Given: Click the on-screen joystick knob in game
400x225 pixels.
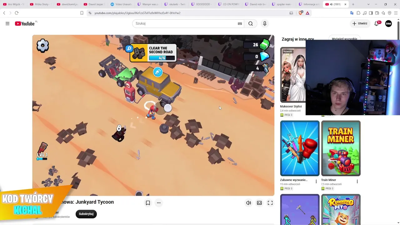Looking at the screenshot, I should [167, 108].
